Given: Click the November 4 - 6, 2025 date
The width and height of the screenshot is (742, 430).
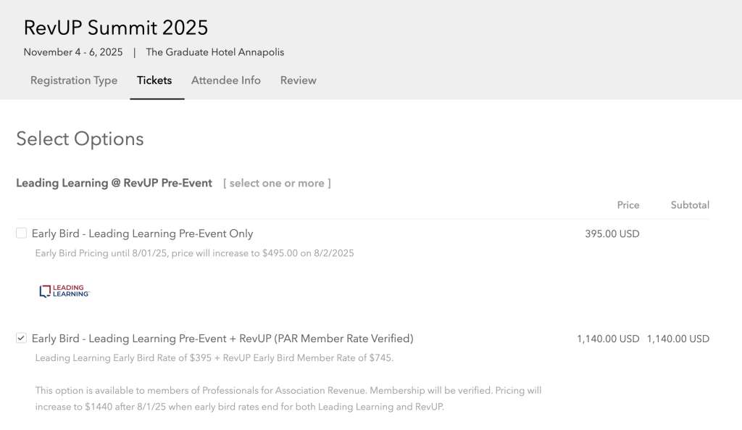Looking at the screenshot, I should [x=73, y=52].
